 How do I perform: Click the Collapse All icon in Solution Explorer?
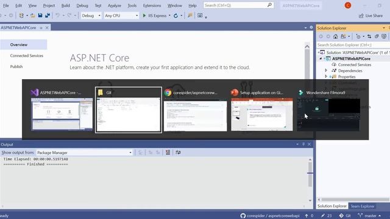[x=377, y=36]
